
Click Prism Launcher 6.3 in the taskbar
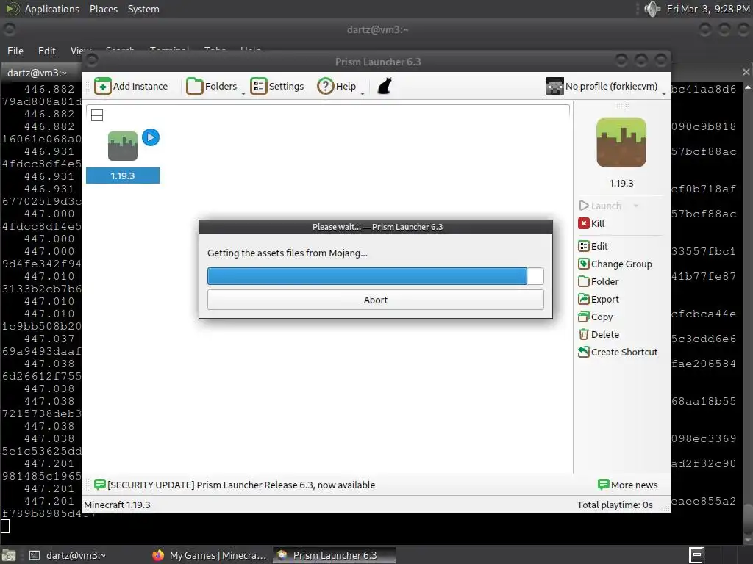tap(335, 555)
